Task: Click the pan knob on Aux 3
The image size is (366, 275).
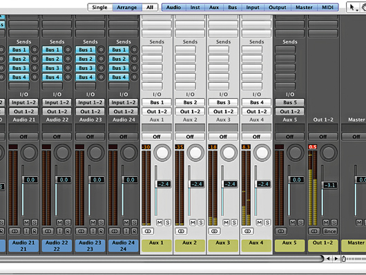Action: click(x=229, y=153)
